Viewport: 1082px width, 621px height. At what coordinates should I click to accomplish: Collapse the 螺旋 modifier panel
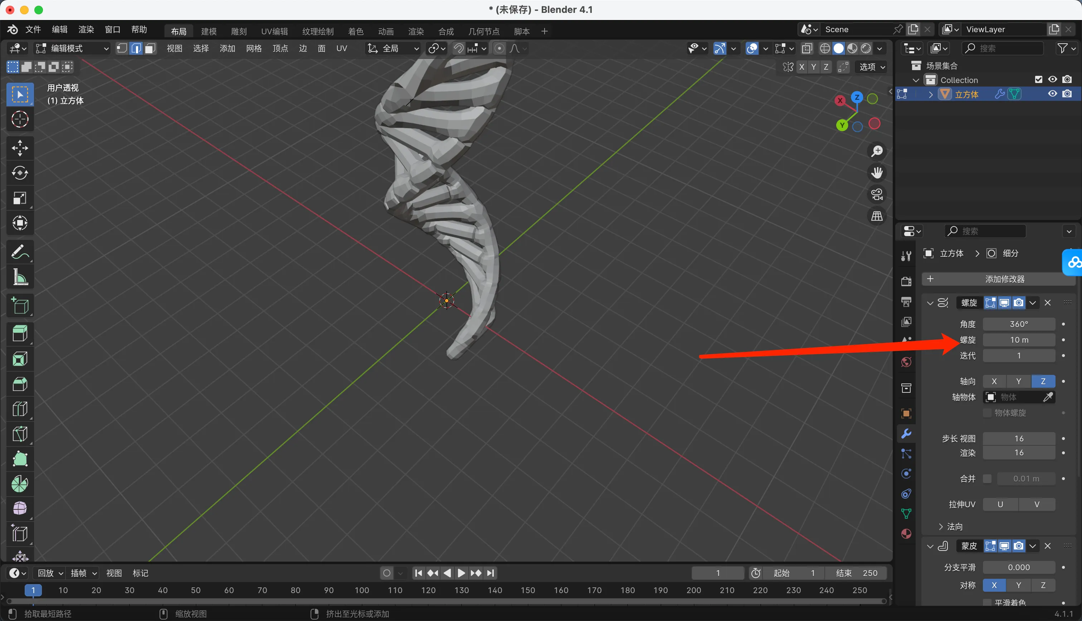(x=930, y=303)
